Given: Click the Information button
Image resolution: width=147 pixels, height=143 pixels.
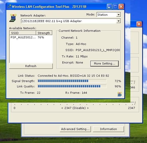Looking at the screenshot, I should tap(108, 129).
